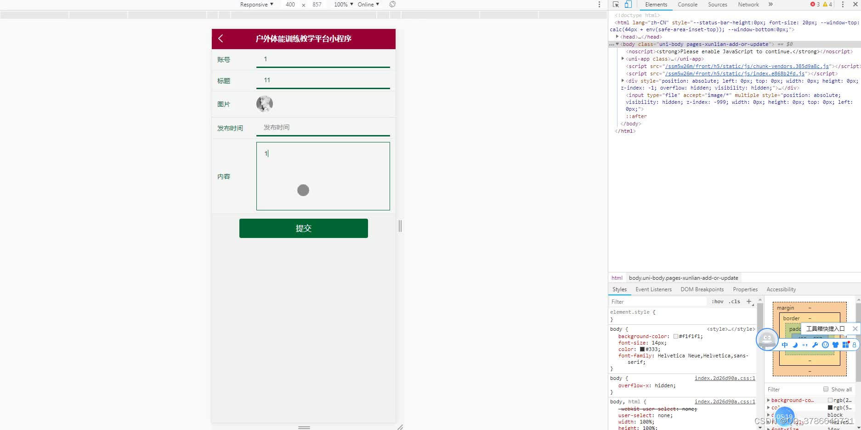Viewport: 861px width, 430px height.
Task: Click html breadcrumb in DevTools
Action: [x=617, y=278]
